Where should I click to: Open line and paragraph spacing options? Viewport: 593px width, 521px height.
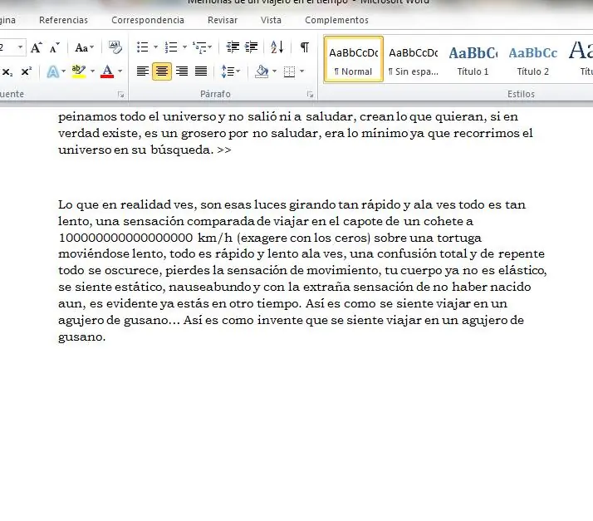[x=230, y=71]
